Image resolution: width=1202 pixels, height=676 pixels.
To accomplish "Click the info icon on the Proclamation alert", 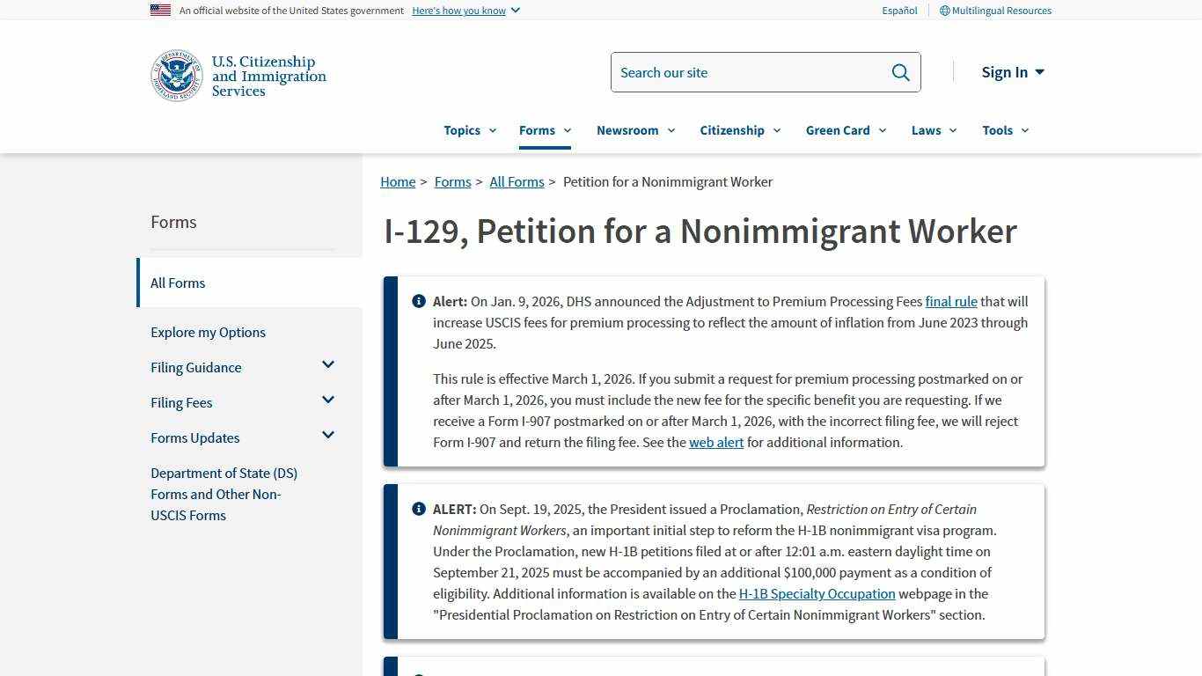I will point(419,508).
